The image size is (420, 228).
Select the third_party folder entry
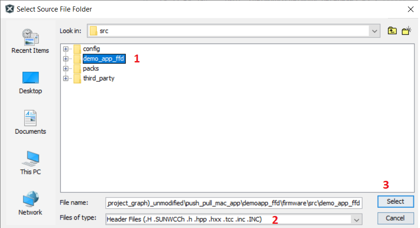click(x=98, y=78)
